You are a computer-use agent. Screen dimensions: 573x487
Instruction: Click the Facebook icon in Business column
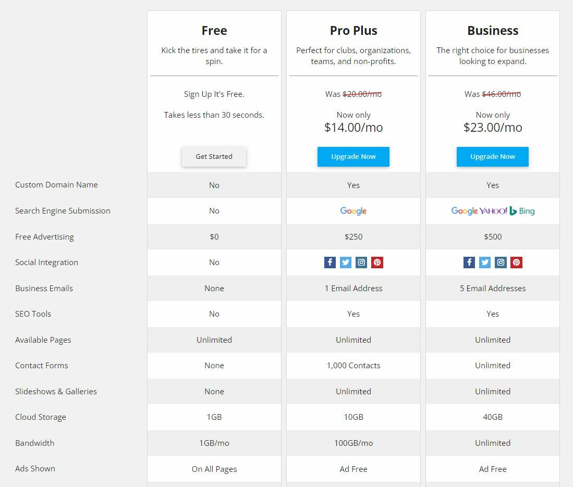[x=469, y=262]
